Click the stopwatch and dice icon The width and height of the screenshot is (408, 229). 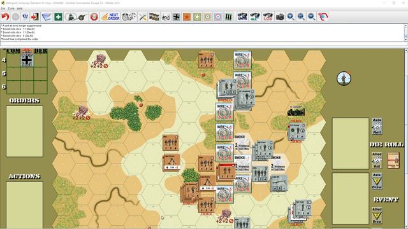(129, 17)
